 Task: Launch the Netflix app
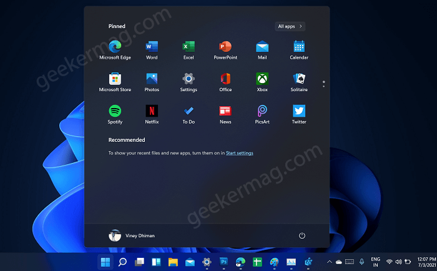click(x=152, y=115)
